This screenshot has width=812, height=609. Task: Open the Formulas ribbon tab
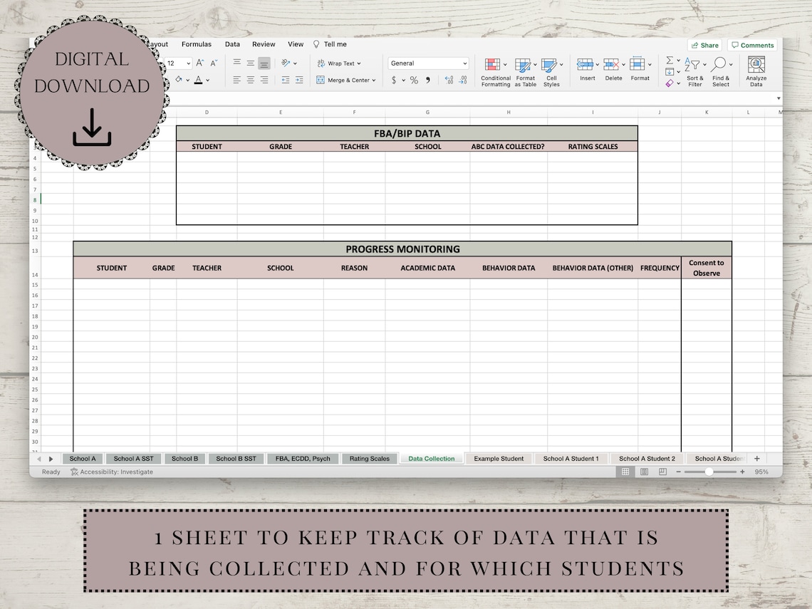point(197,44)
